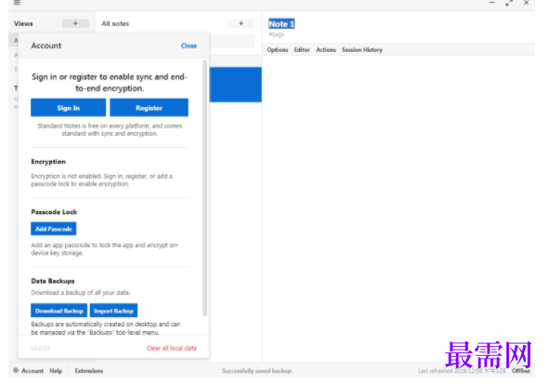The image size is (549, 384).
Task: Create a new note with plus button
Action: pos(241,23)
